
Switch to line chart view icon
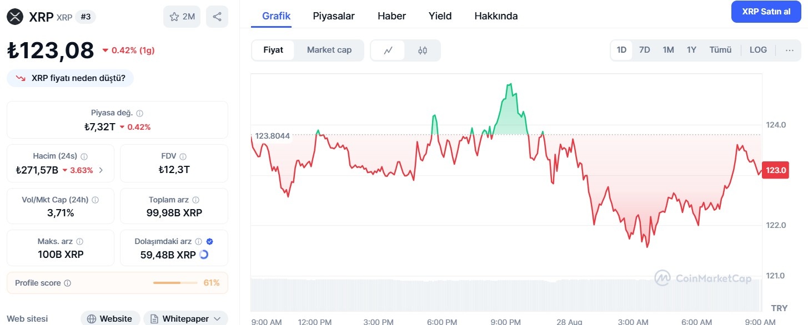coord(388,50)
